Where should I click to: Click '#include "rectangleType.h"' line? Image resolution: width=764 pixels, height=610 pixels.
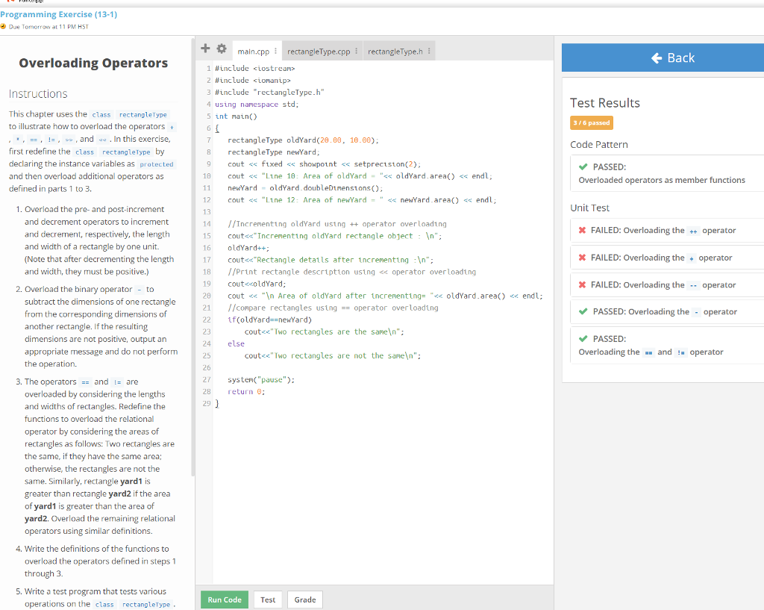269,92
